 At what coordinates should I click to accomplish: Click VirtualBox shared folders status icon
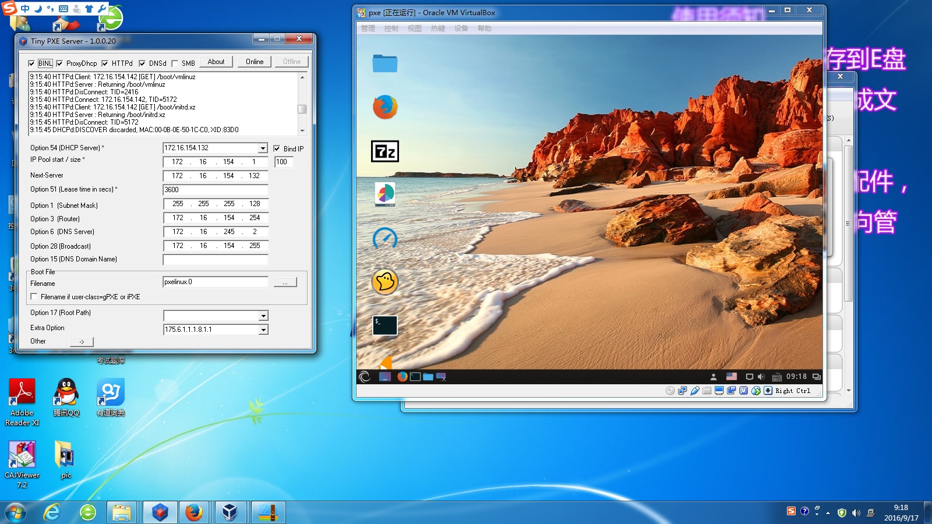(x=707, y=391)
